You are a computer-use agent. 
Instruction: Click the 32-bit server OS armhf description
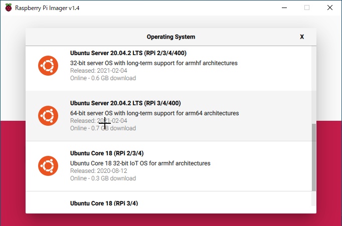(x=154, y=63)
